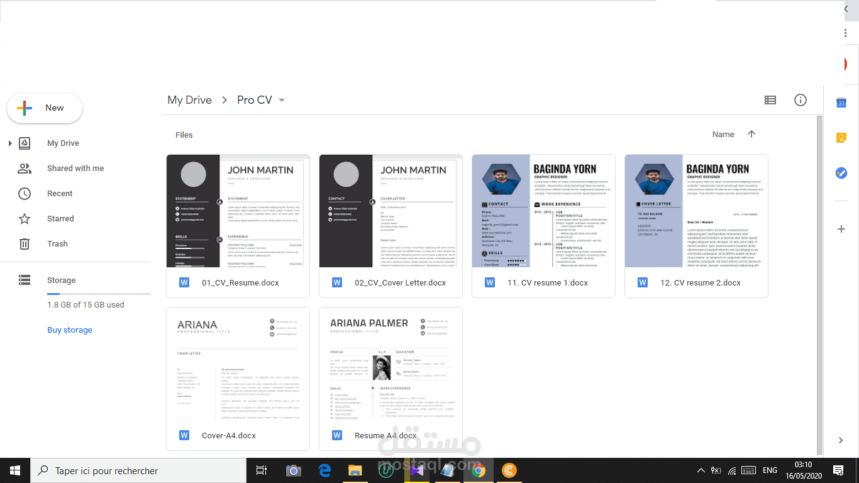Click the file name 01_CV_Resume.docx
This screenshot has width=859, height=483.
coord(240,283)
